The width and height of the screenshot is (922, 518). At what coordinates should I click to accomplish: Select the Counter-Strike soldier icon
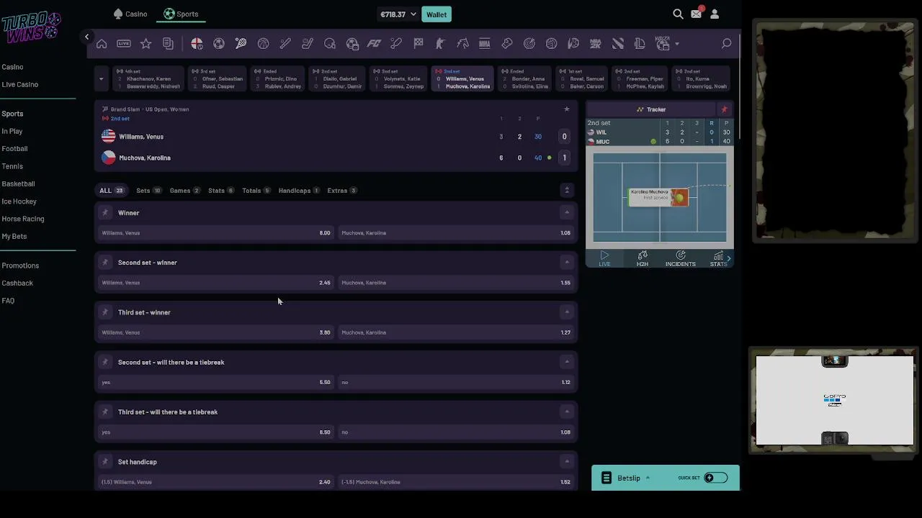tap(441, 44)
